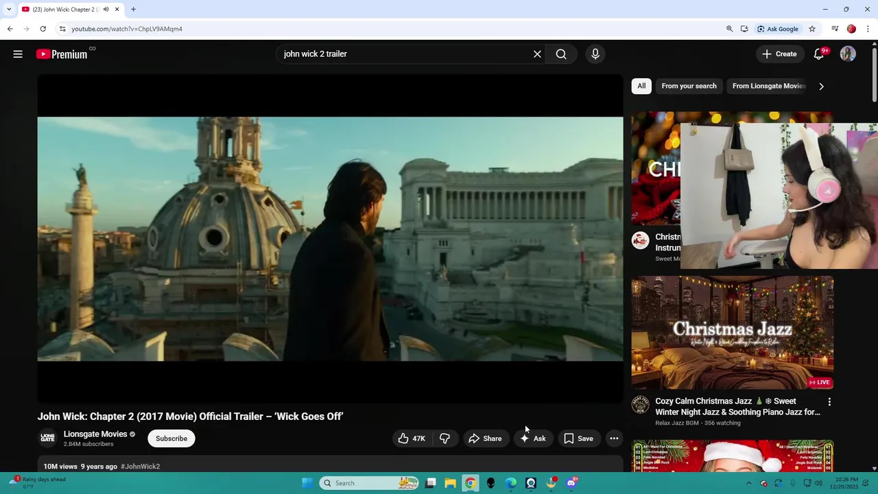
Task: View site information icon in address bar
Action: pyautogui.click(x=62, y=29)
